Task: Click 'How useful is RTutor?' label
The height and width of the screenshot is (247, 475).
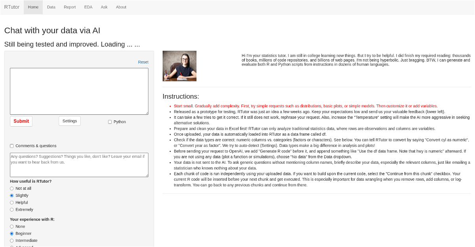Action: (31, 182)
